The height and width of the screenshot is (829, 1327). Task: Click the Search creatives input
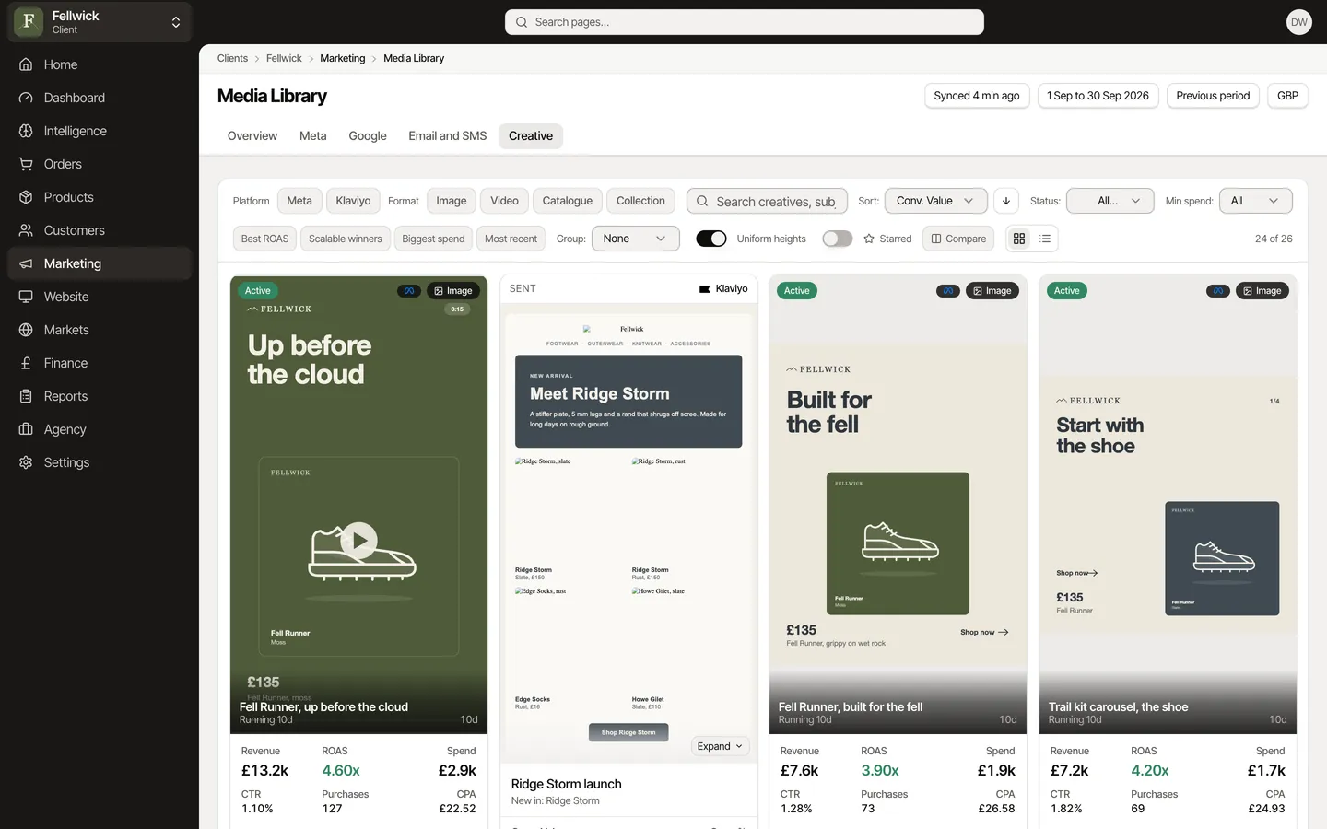pyautogui.click(x=767, y=201)
